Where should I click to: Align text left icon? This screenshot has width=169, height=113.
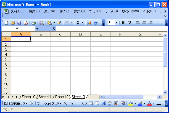tap(138, 23)
